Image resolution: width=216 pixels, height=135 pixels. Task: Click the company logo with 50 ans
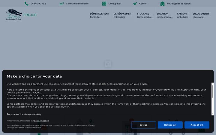point(13,14)
